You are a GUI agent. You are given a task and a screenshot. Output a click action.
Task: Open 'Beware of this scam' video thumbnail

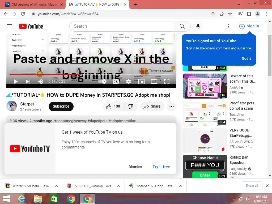[205, 86]
